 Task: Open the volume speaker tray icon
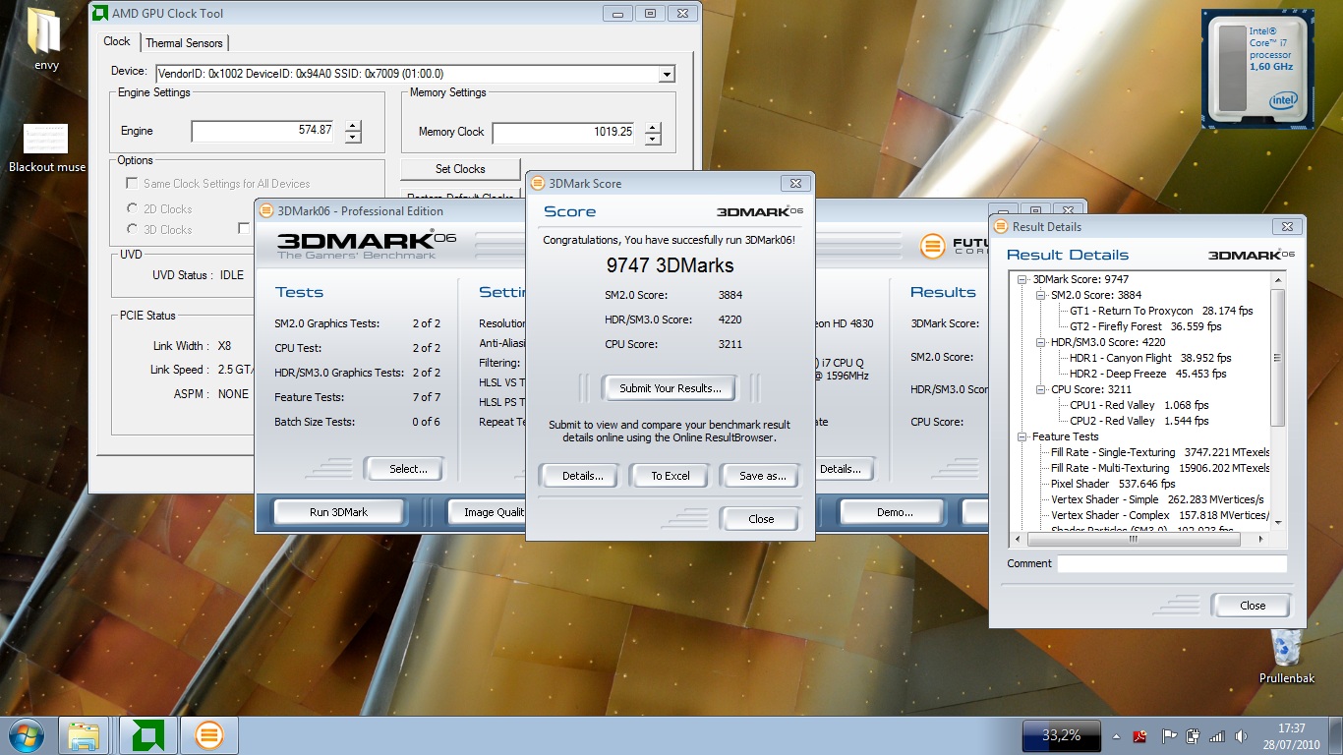click(x=1242, y=735)
